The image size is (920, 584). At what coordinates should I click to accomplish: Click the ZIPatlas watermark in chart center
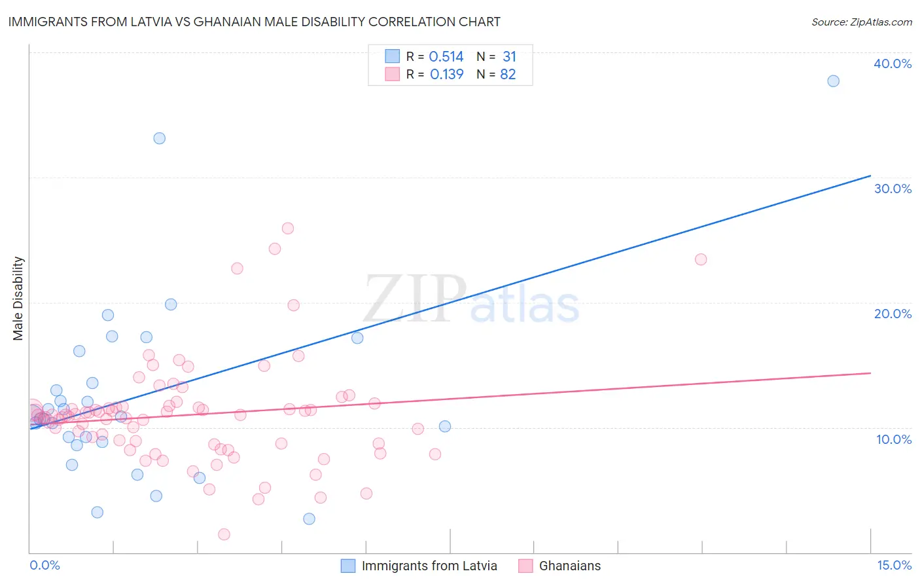[x=471, y=299]
